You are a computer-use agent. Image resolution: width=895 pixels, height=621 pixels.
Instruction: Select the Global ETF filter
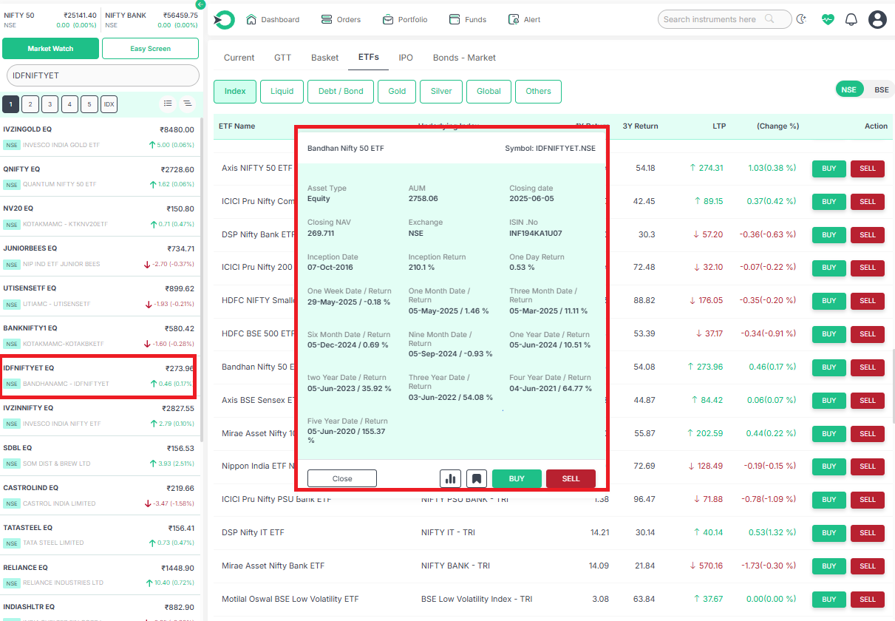(489, 91)
